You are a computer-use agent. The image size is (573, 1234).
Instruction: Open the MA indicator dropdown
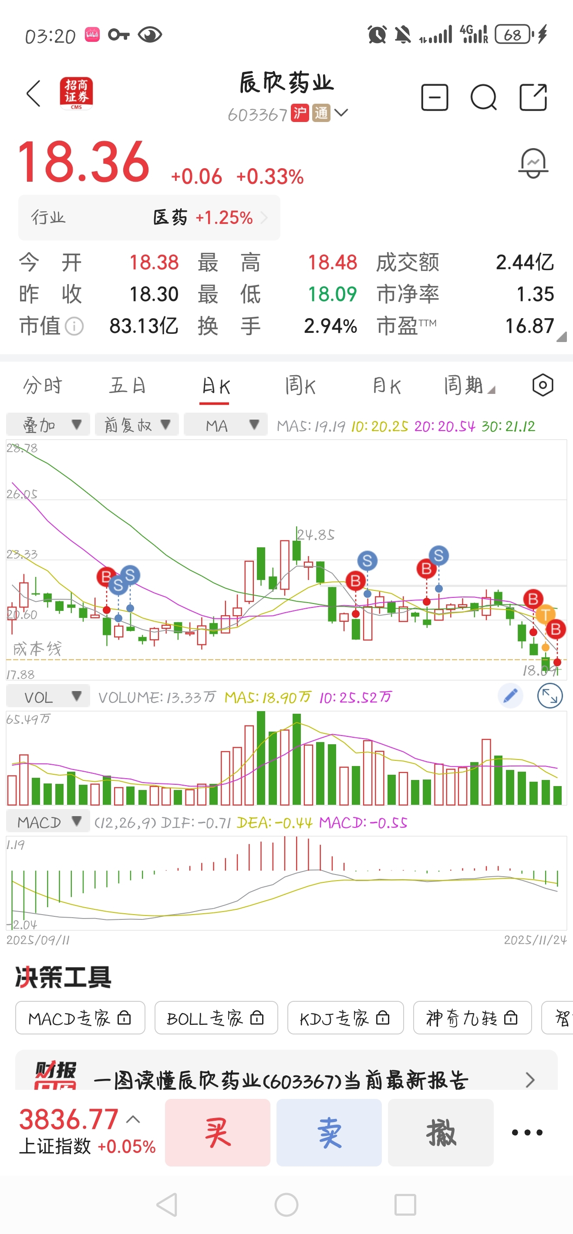(226, 424)
